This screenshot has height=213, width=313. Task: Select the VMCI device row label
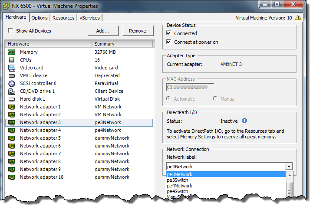click(33, 75)
